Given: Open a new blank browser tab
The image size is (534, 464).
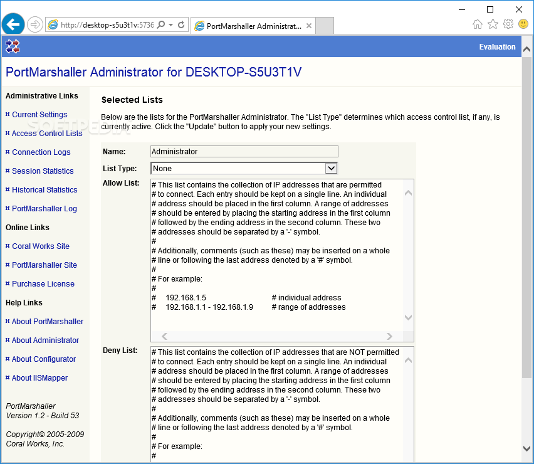Looking at the screenshot, I should coord(324,26).
